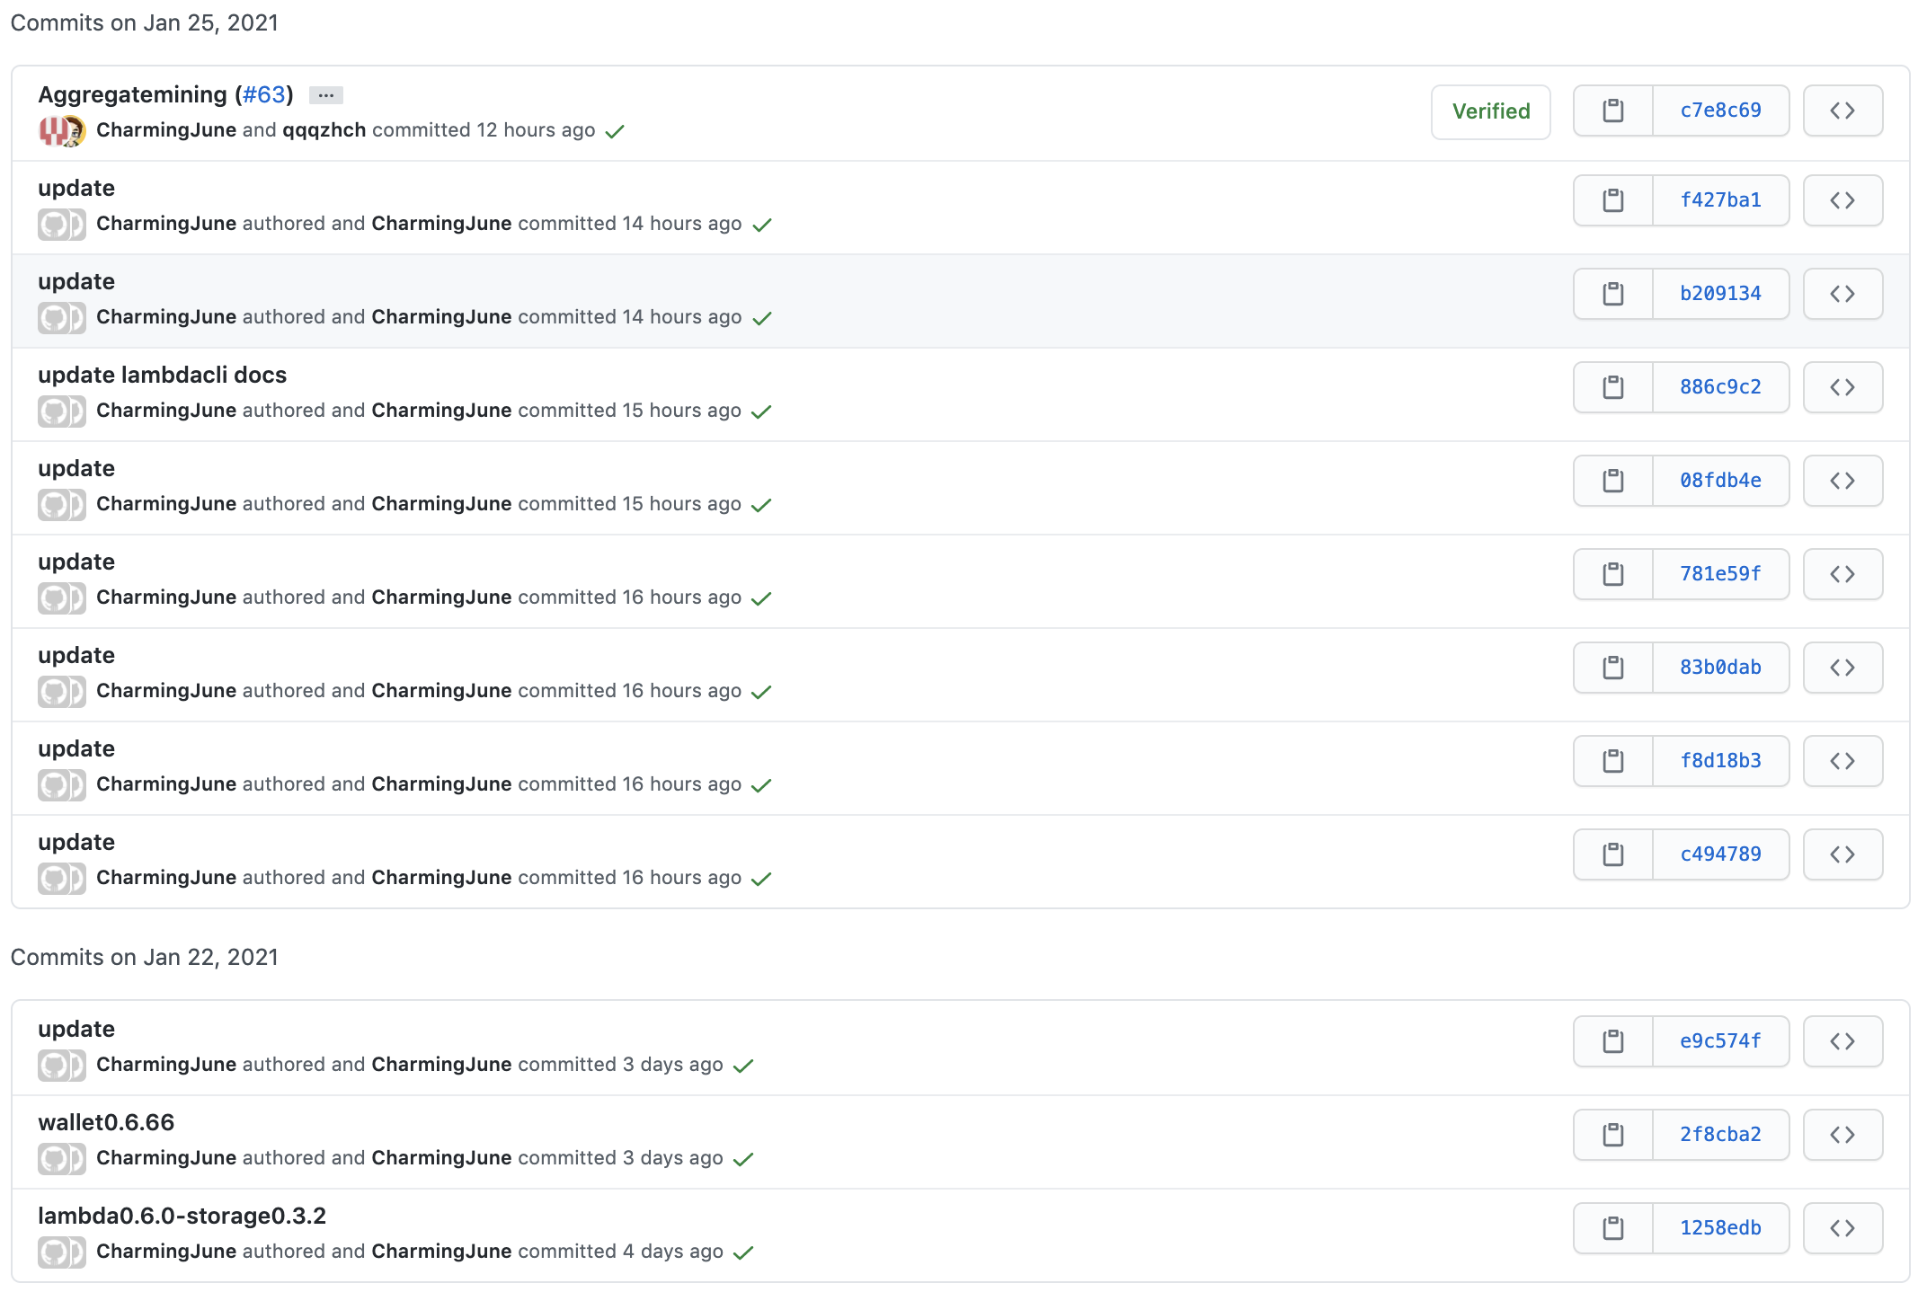
Task: Open commit hash 781e59f
Action: [1720, 574]
